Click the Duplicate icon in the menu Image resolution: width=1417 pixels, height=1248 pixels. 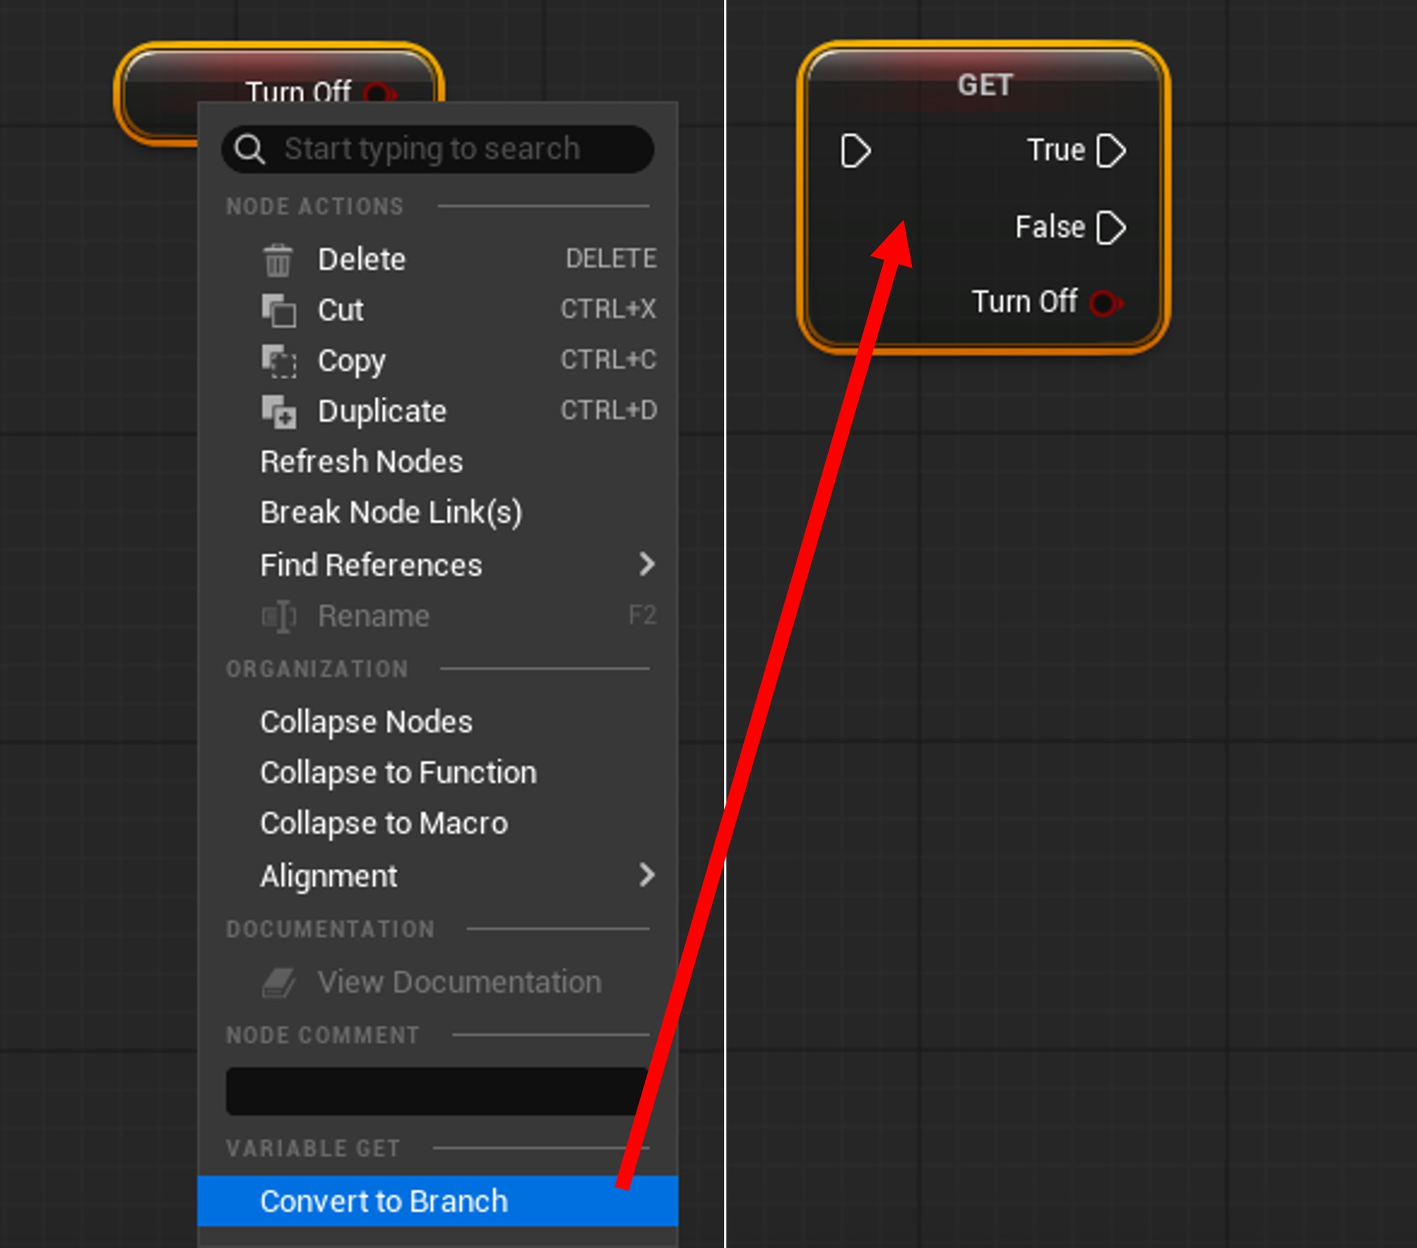click(x=279, y=411)
